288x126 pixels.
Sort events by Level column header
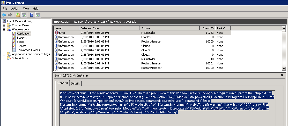click(x=66, y=28)
